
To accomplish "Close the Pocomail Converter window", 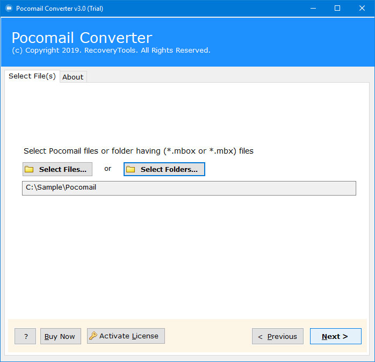I will (362, 9).
